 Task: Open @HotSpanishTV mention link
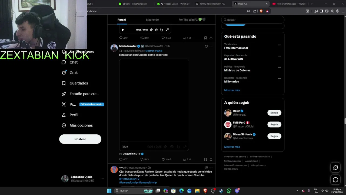(129, 179)
